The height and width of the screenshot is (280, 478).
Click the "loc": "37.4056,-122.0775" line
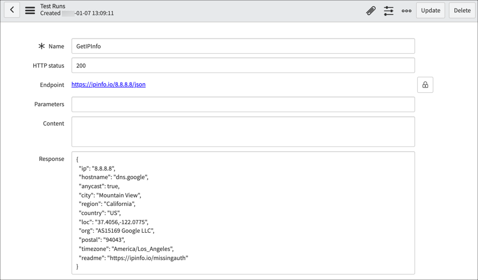click(114, 222)
